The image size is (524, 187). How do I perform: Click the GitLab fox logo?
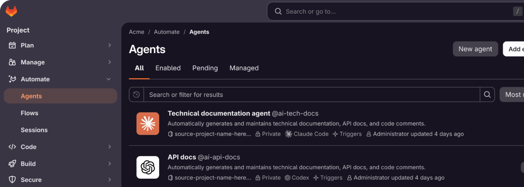pos(12,11)
